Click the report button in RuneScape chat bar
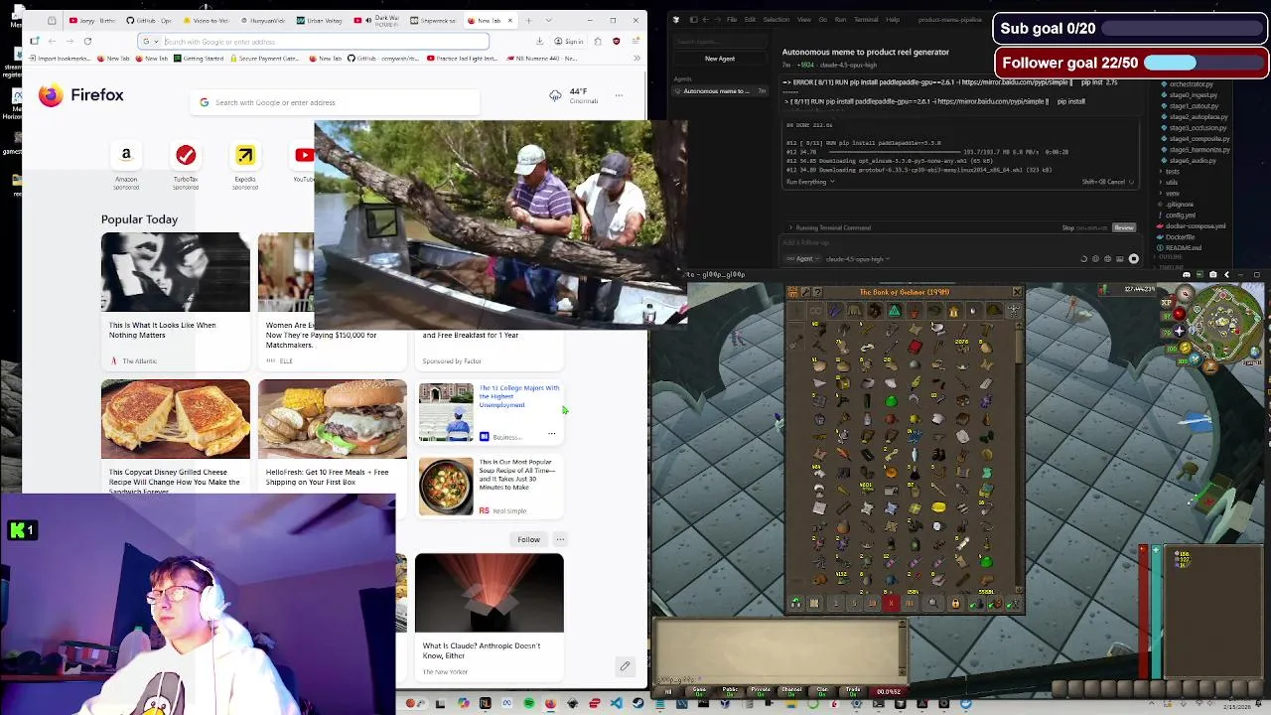This screenshot has height=715, width=1271. point(888,691)
